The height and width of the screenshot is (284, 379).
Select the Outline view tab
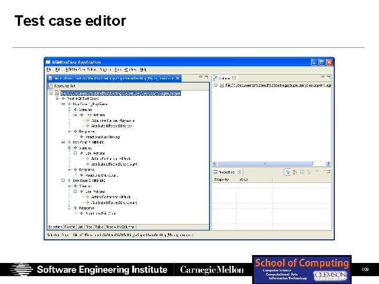[x=225, y=78]
